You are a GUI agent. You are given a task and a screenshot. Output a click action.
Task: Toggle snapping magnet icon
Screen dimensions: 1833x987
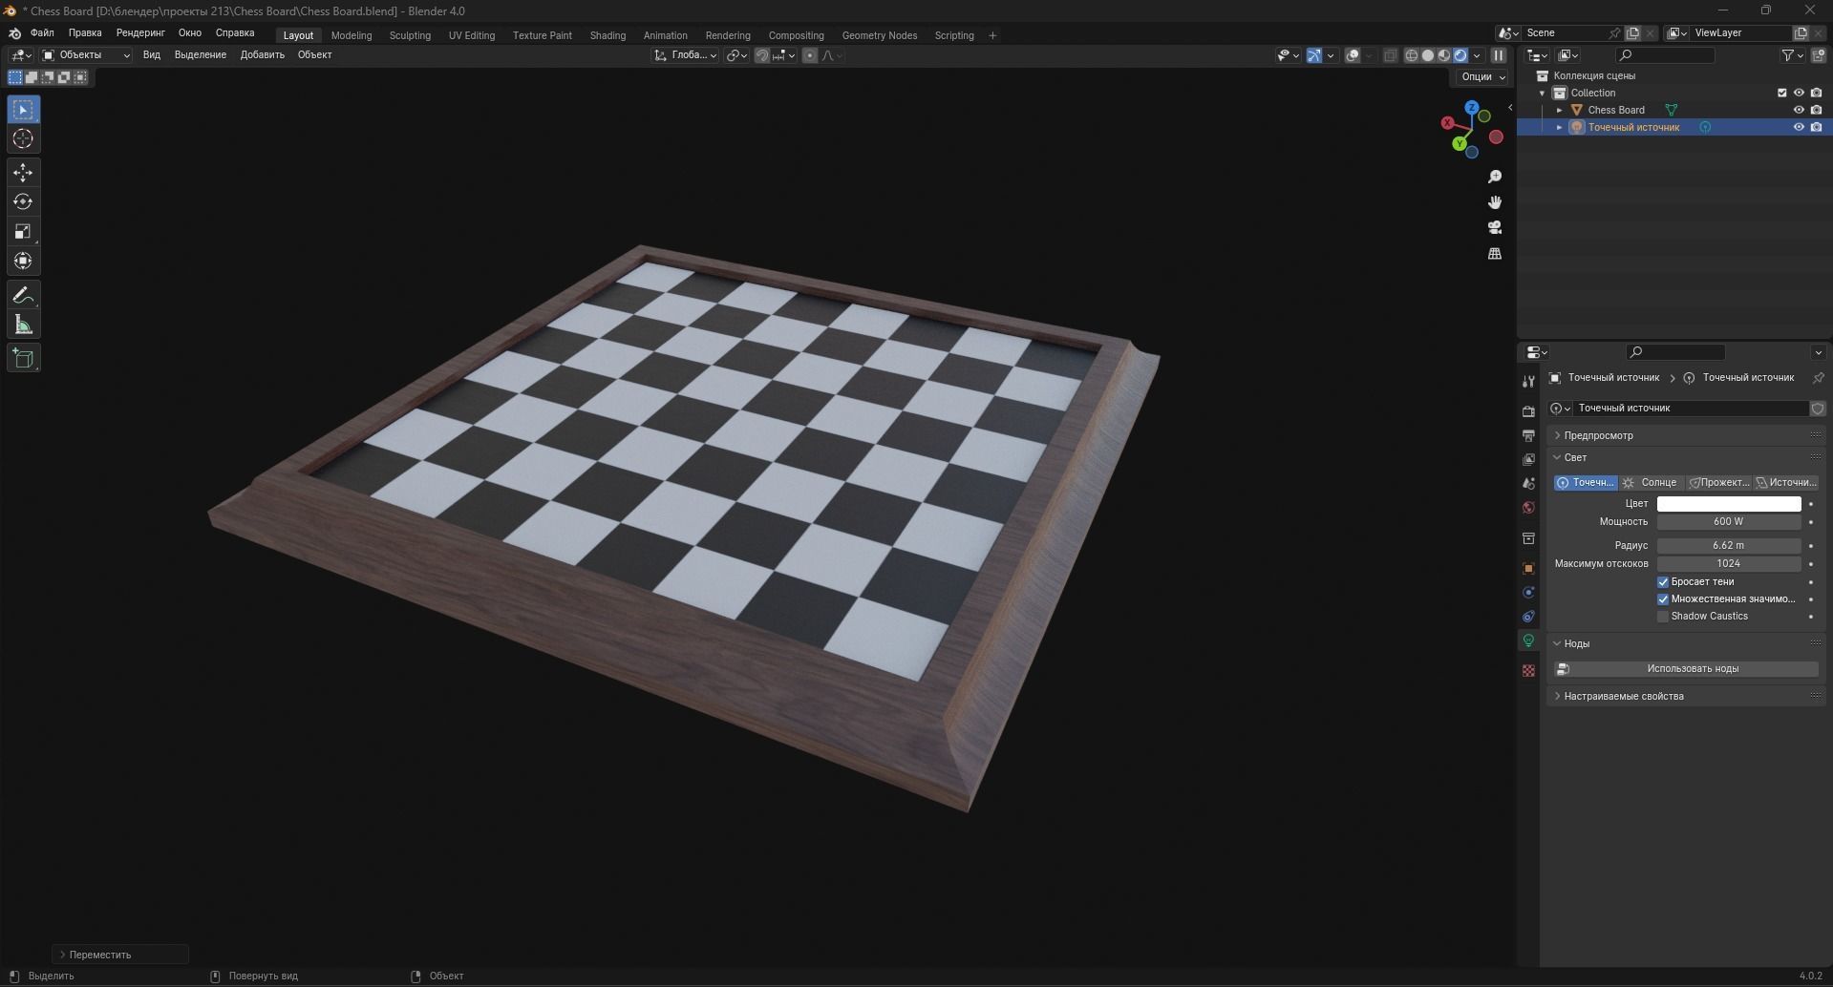coord(761,55)
